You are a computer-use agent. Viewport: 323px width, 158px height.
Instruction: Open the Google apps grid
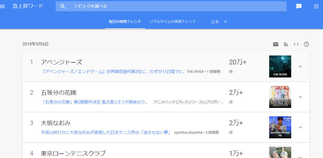click(316, 6)
